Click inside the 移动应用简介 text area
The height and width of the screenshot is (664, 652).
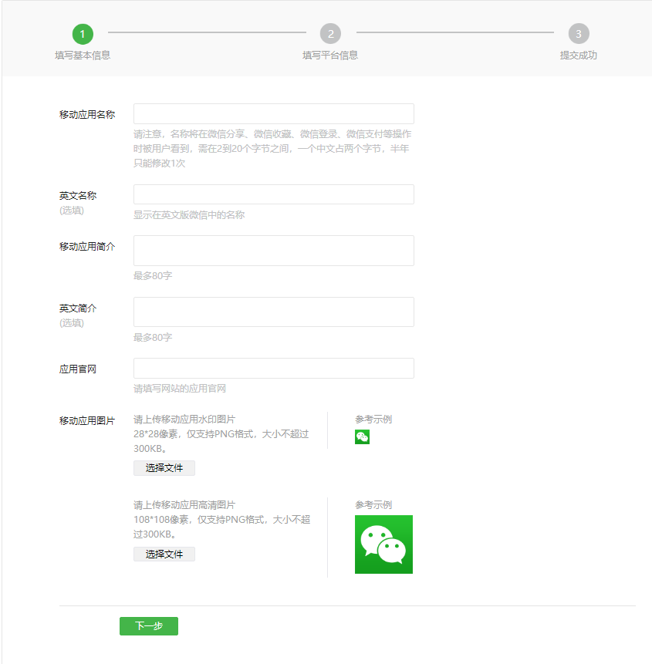(x=274, y=251)
